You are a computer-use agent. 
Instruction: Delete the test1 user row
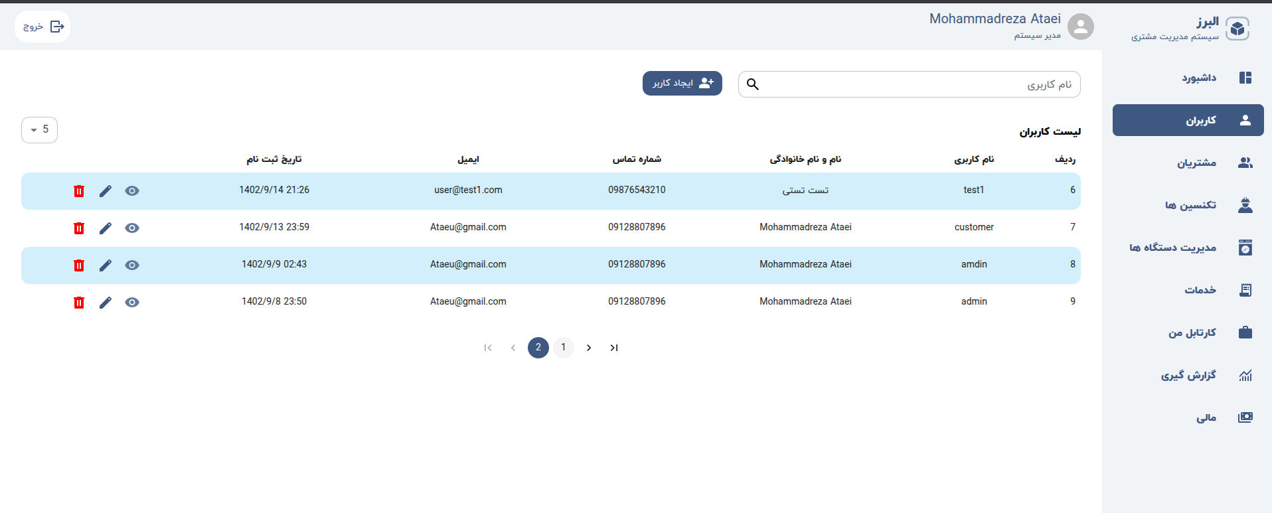(x=79, y=191)
